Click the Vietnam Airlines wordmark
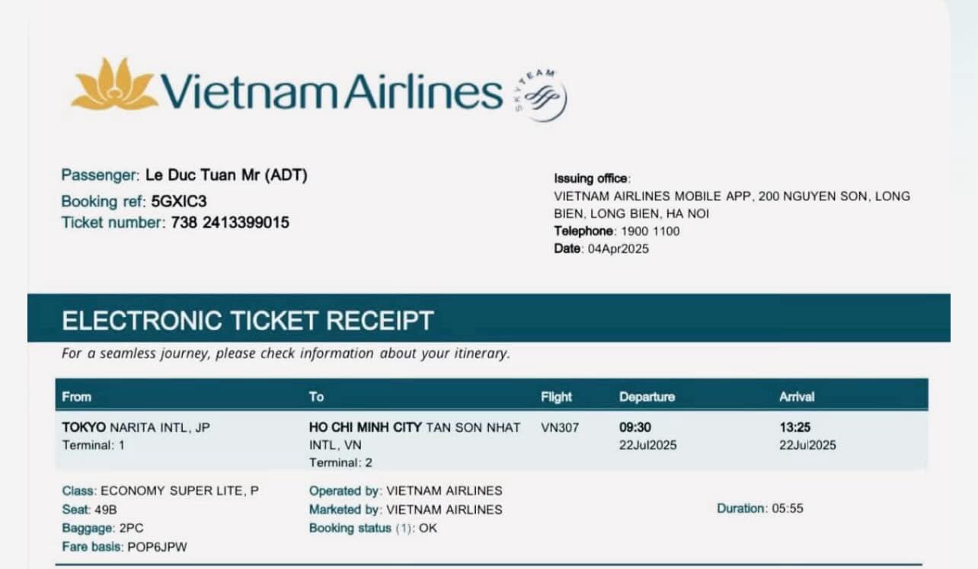Viewport: 978px width, 569px height. click(x=331, y=91)
